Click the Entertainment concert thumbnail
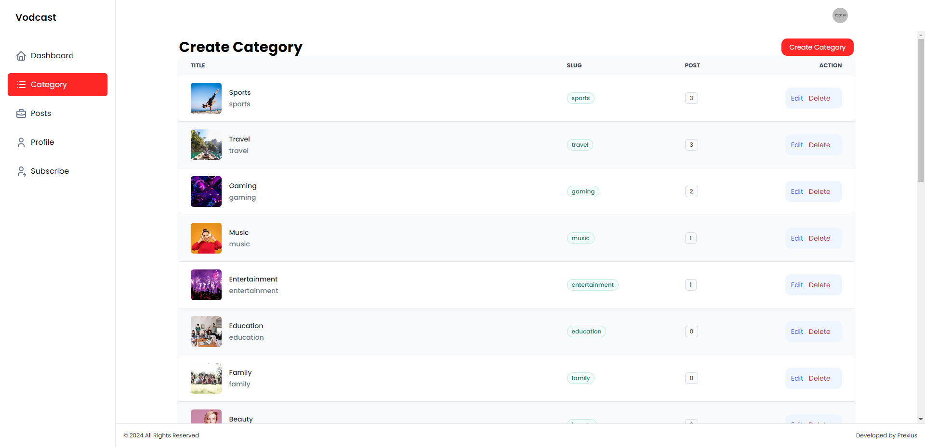The width and height of the screenshot is (925, 447). 206,285
